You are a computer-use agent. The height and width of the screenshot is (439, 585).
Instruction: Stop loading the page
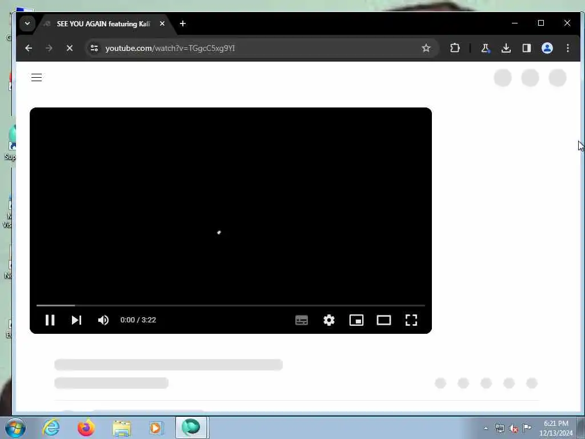69,48
